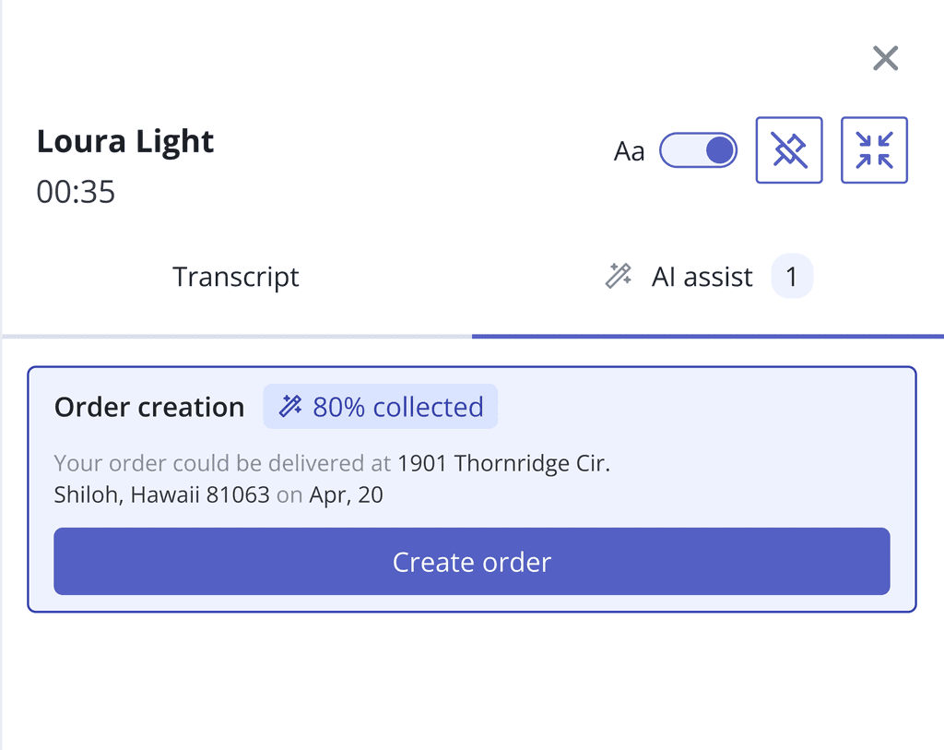Click the Apr, 20 delivery date
The image size is (944, 750).
coord(346,494)
